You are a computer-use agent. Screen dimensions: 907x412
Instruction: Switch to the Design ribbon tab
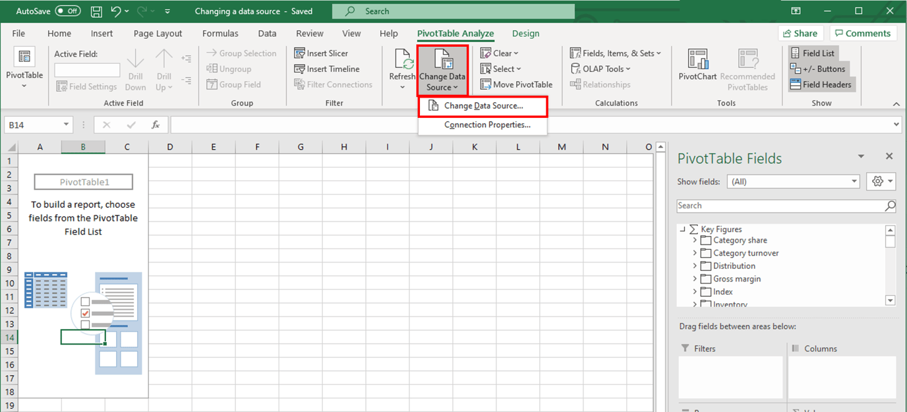click(x=525, y=33)
